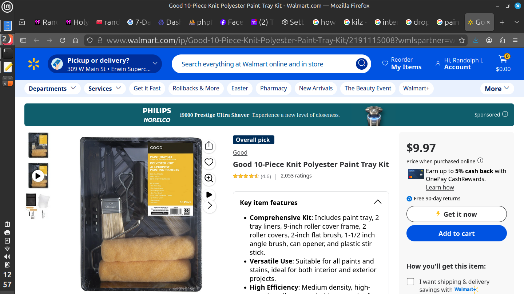Click the zoom magnifier icon on product image
The image size is (524, 294).
coord(209,178)
